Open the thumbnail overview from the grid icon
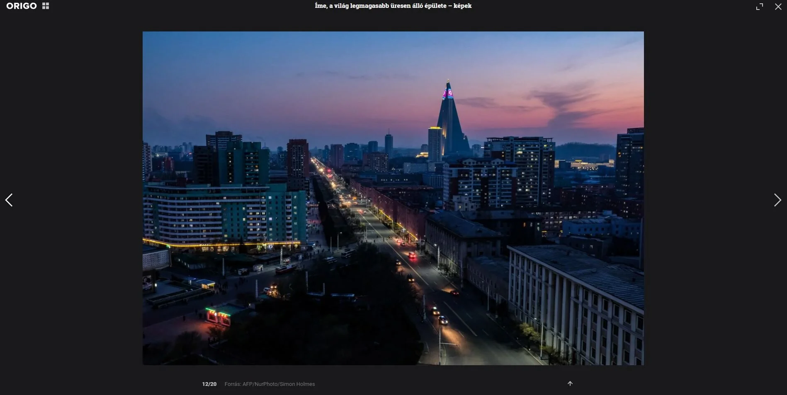This screenshot has height=395, width=787. pos(46,6)
